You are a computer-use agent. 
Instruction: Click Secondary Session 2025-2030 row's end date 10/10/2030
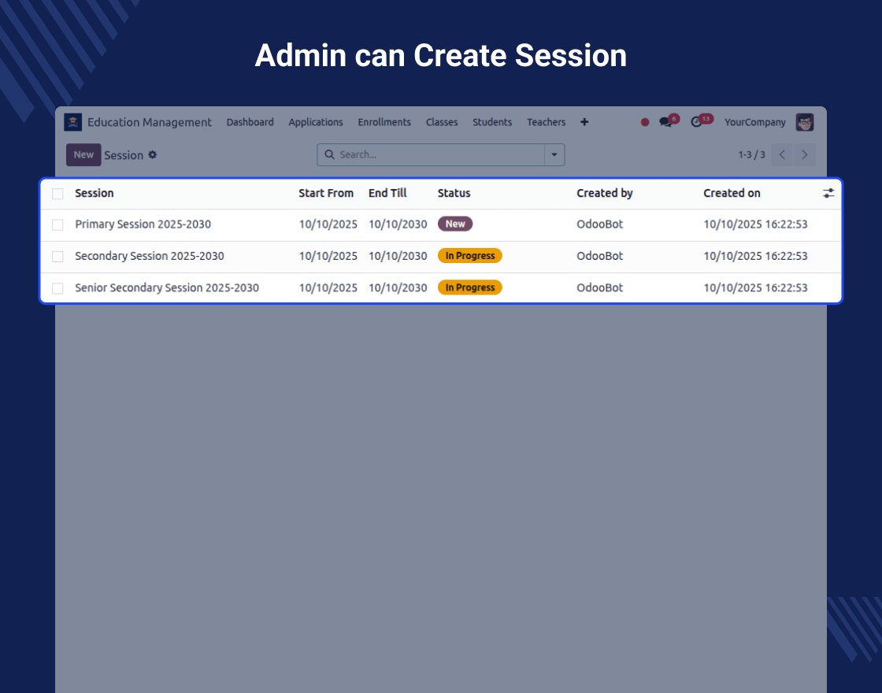click(x=398, y=256)
